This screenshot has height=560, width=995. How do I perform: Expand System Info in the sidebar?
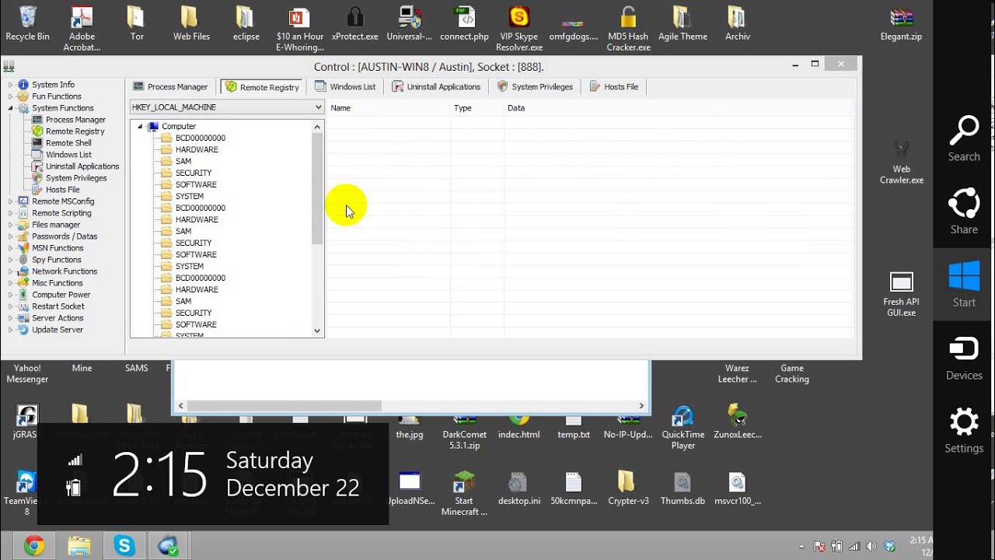(x=11, y=85)
